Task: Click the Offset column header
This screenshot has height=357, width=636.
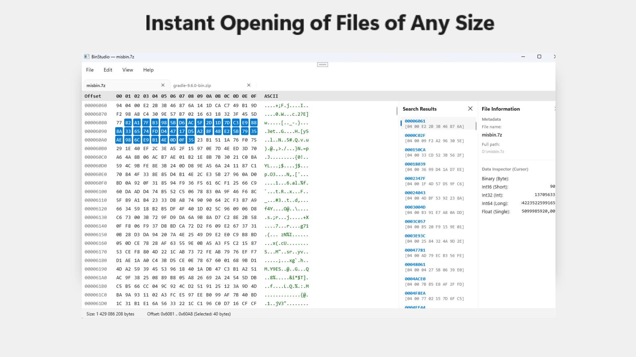Action: 93,96
